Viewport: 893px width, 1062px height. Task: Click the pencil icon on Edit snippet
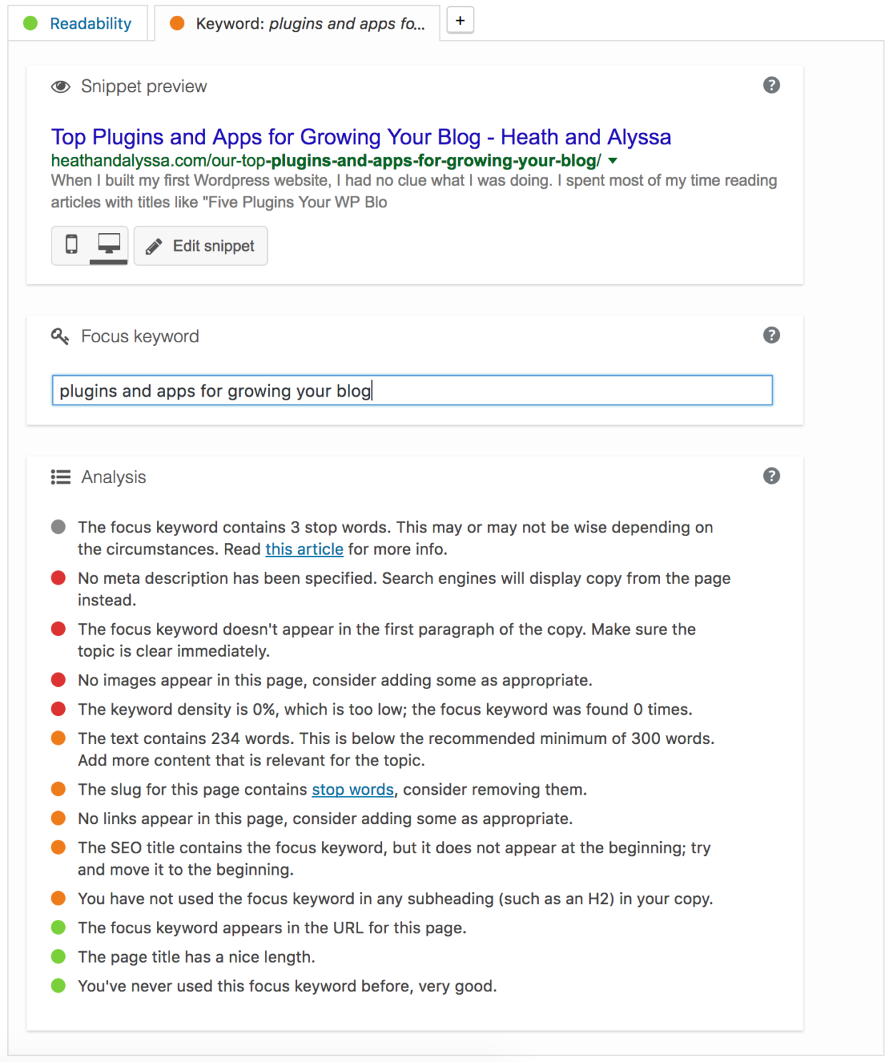point(153,245)
